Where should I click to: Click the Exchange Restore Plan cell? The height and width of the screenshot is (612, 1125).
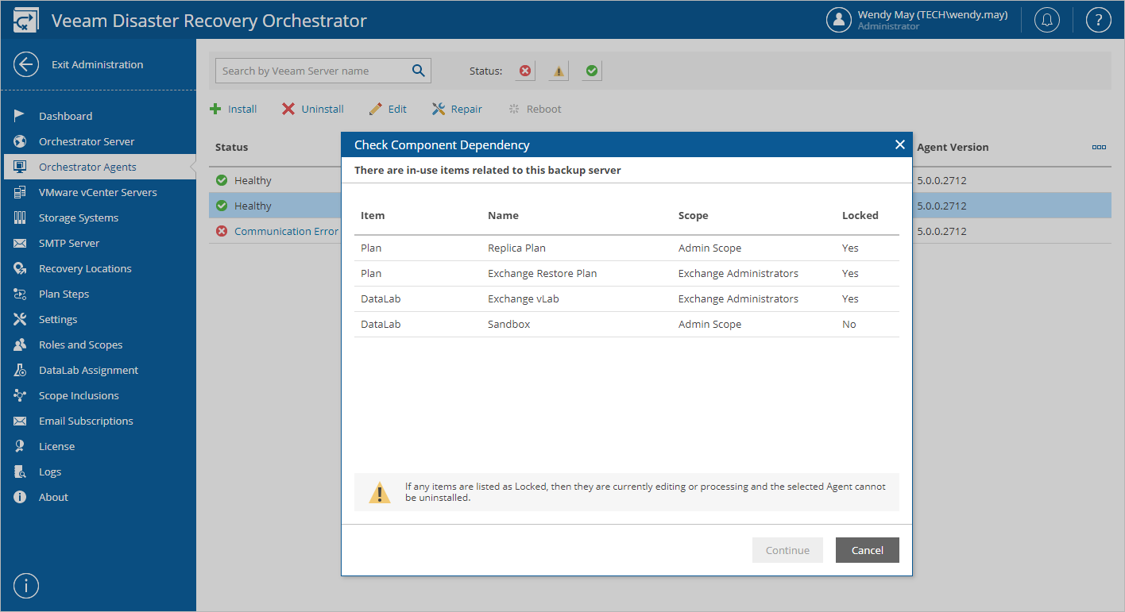542,273
